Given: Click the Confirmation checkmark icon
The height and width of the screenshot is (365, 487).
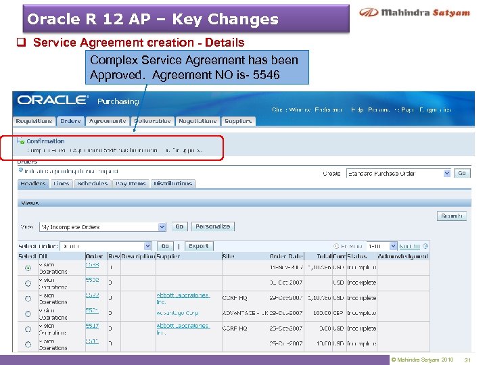Looking at the screenshot, I should pos(20,141).
